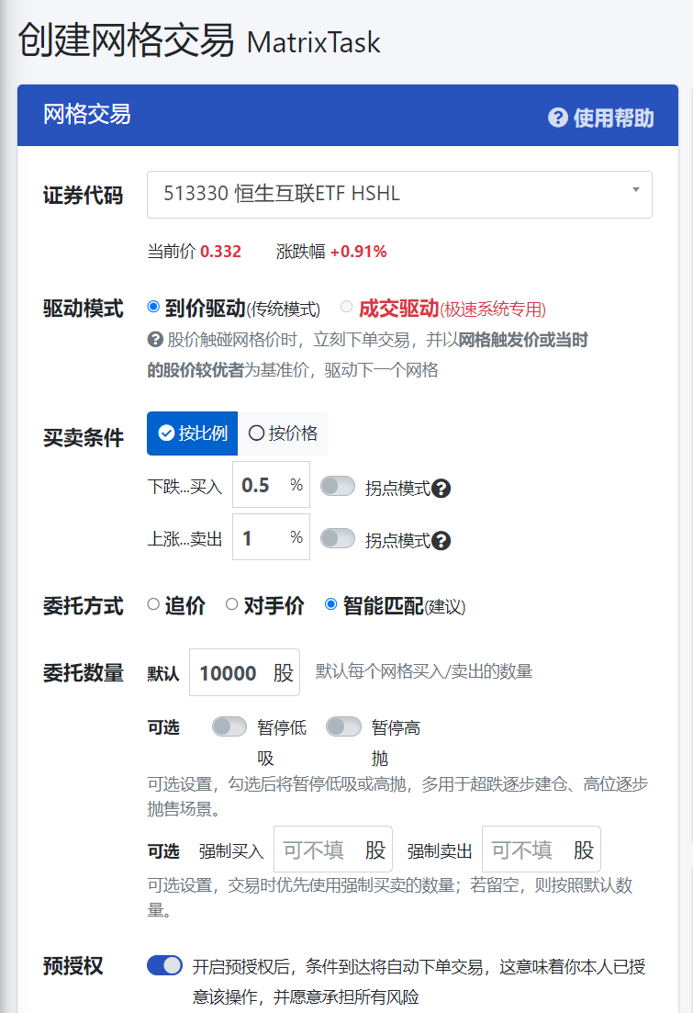The width and height of the screenshot is (693, 1013).
Task: Toggle 拐点模式 switch for 下跌买入
Action: tap(337, 486)
